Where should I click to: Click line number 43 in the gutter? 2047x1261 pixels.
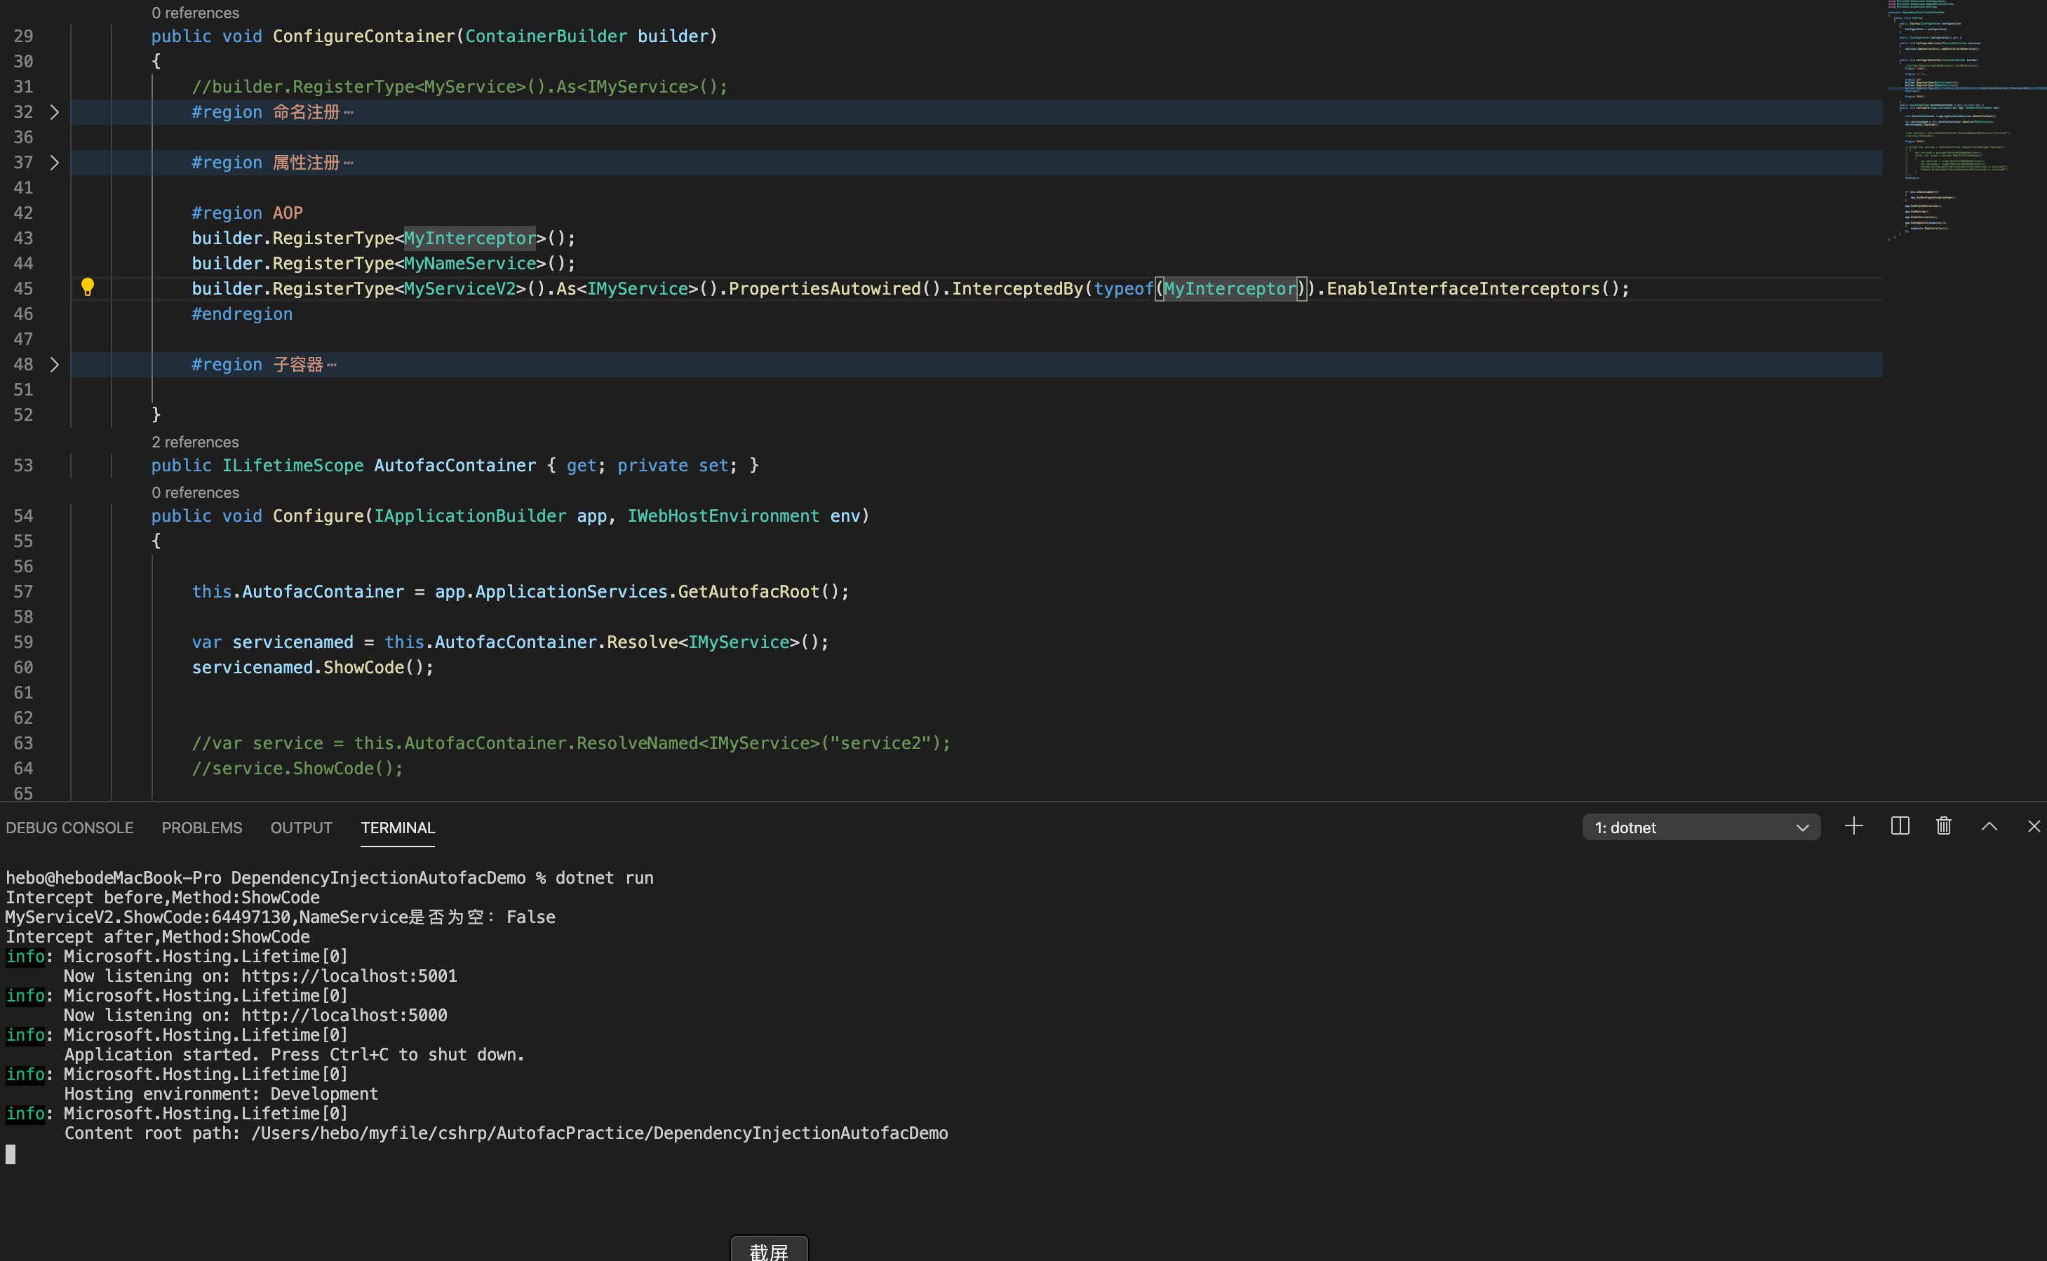point(23,238)
